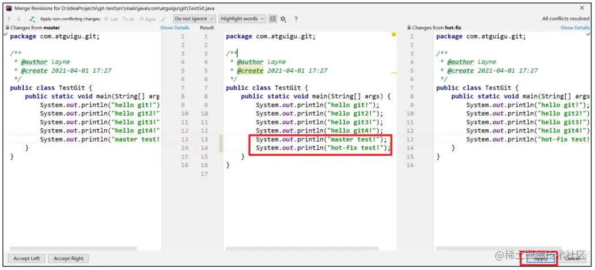Click line number 17 in the Result gutter
595x270 pixels.
[204, 174]
